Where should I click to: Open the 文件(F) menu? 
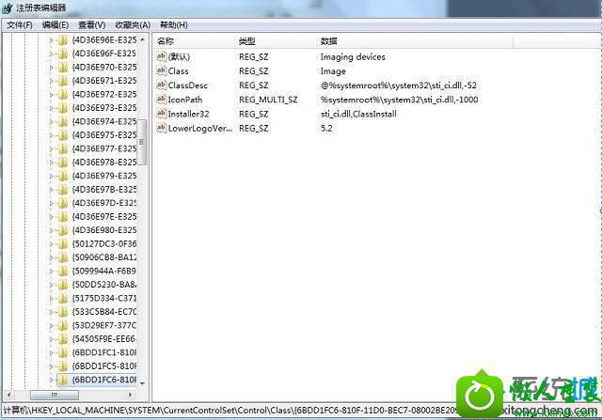tap(20, 25)
